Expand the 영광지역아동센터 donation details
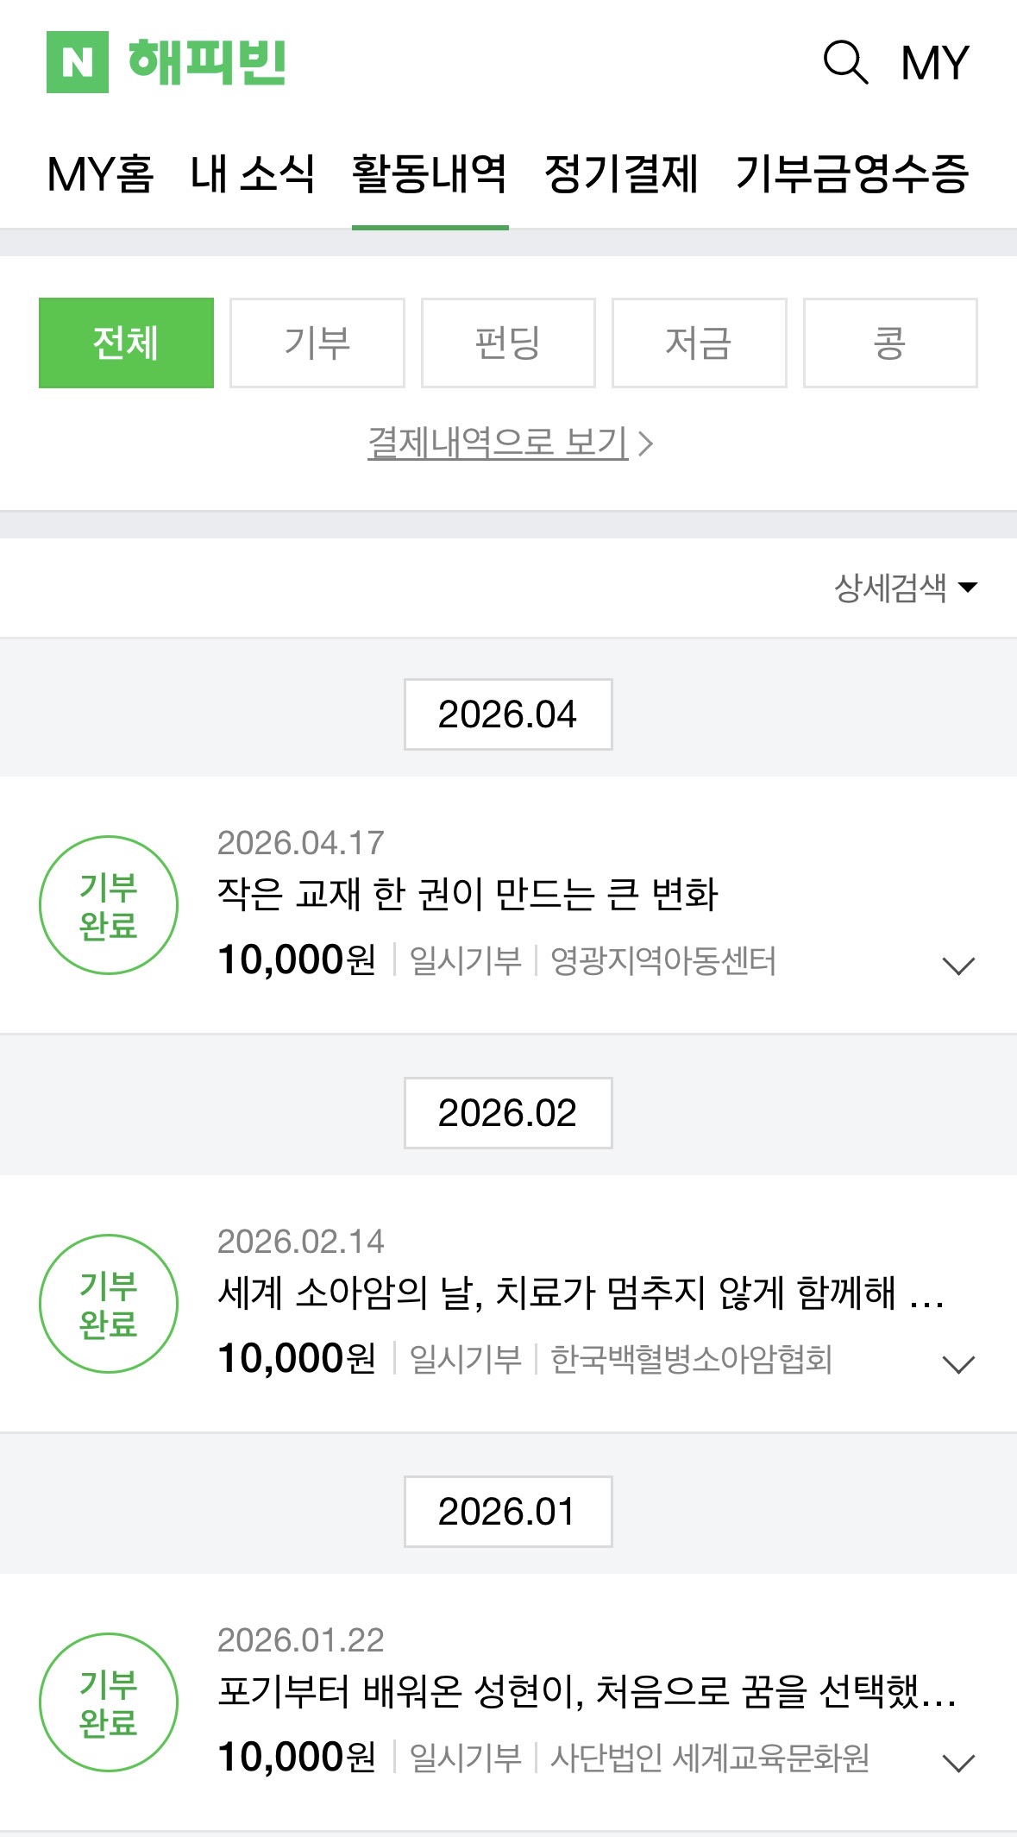This screenshot has height=1837, width=1017. [x=958, y=966]
